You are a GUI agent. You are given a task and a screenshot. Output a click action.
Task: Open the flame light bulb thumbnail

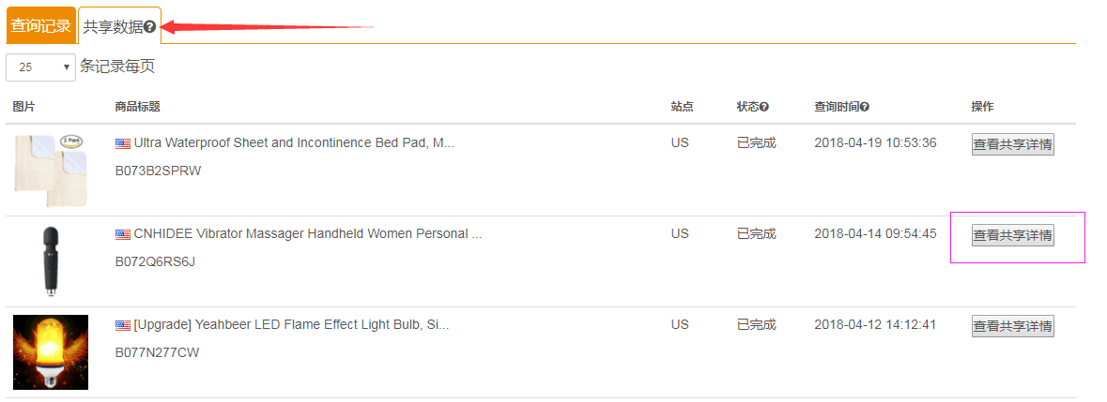(x=51, y=352)
